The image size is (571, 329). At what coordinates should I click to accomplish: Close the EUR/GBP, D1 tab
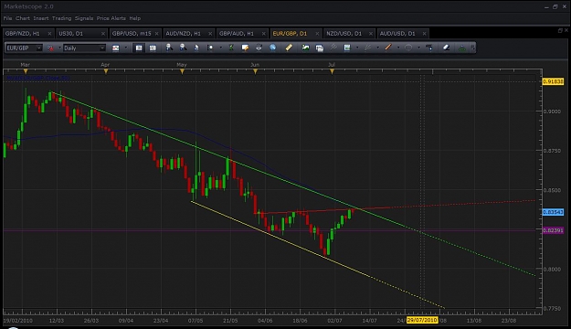tap(317, 34)
